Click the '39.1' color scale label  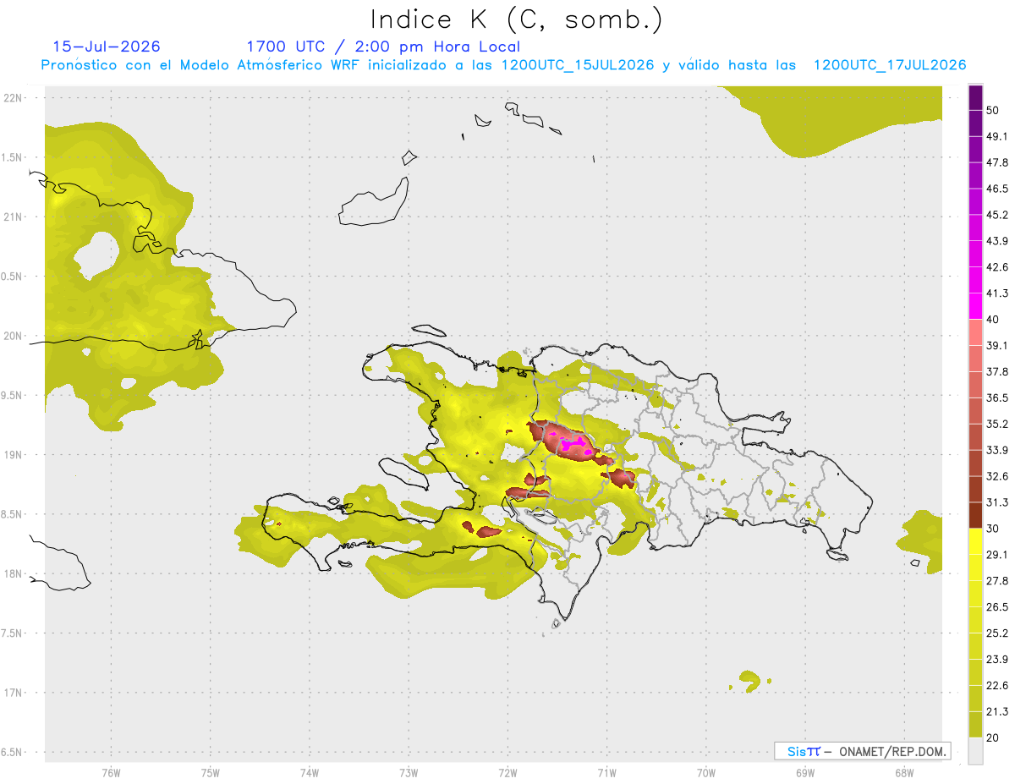pyautogui.click(x=997, y=345)
